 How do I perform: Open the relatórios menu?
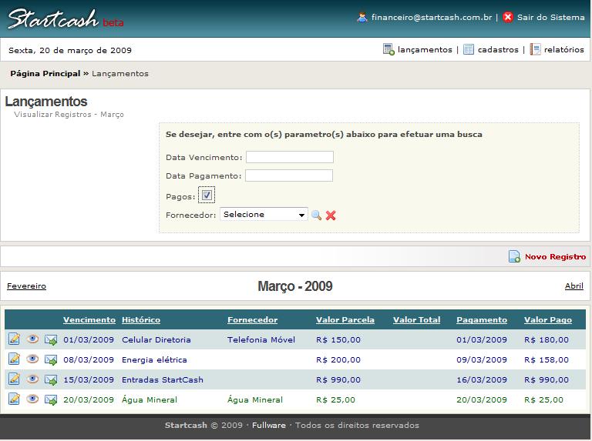click(563, 49)
